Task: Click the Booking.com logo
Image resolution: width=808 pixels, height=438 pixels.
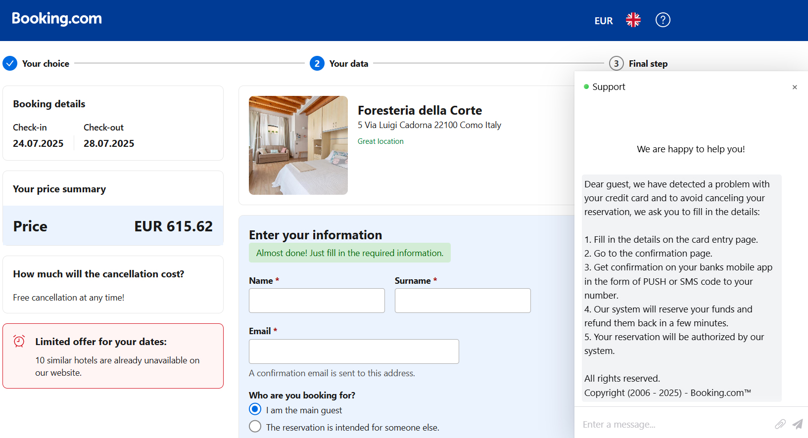Action: 57,19
